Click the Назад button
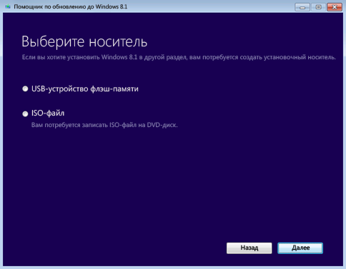This screenshot has height=269, width=346. 249,248
